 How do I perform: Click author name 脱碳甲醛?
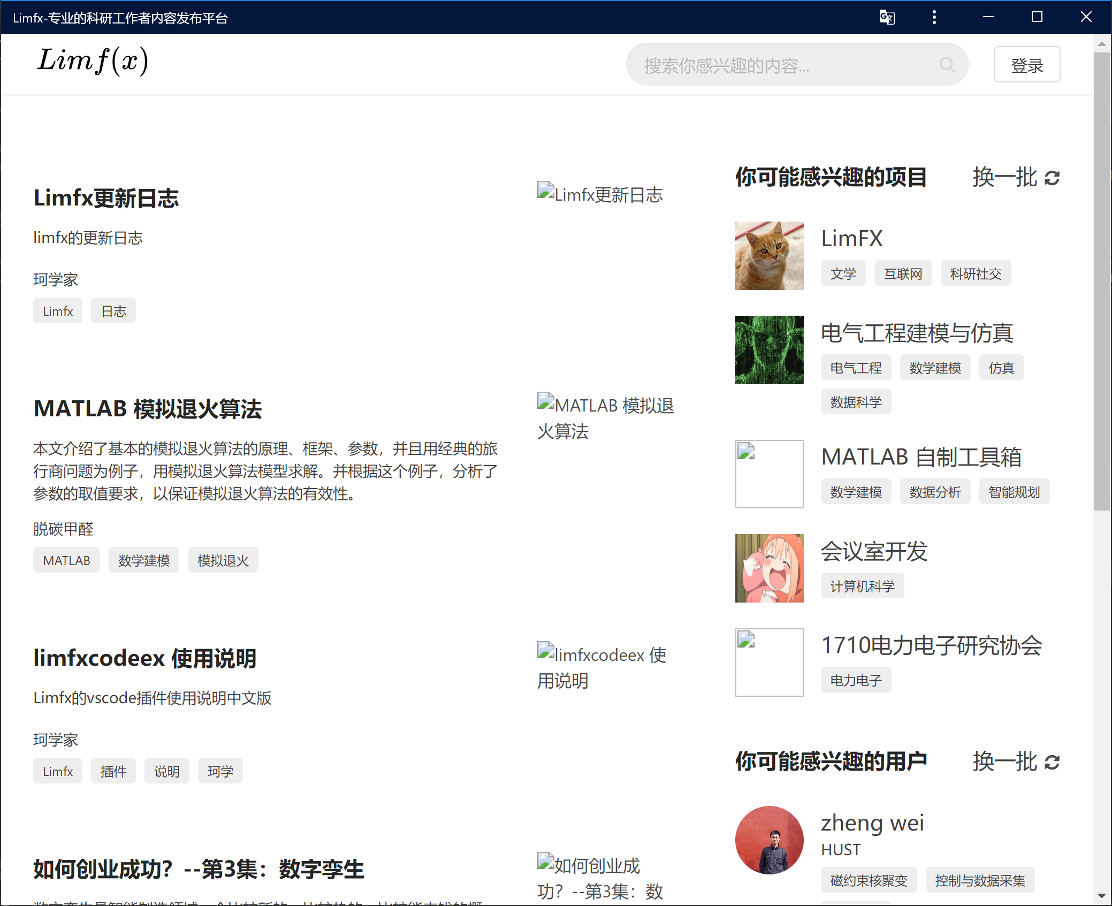coord(63,529)
